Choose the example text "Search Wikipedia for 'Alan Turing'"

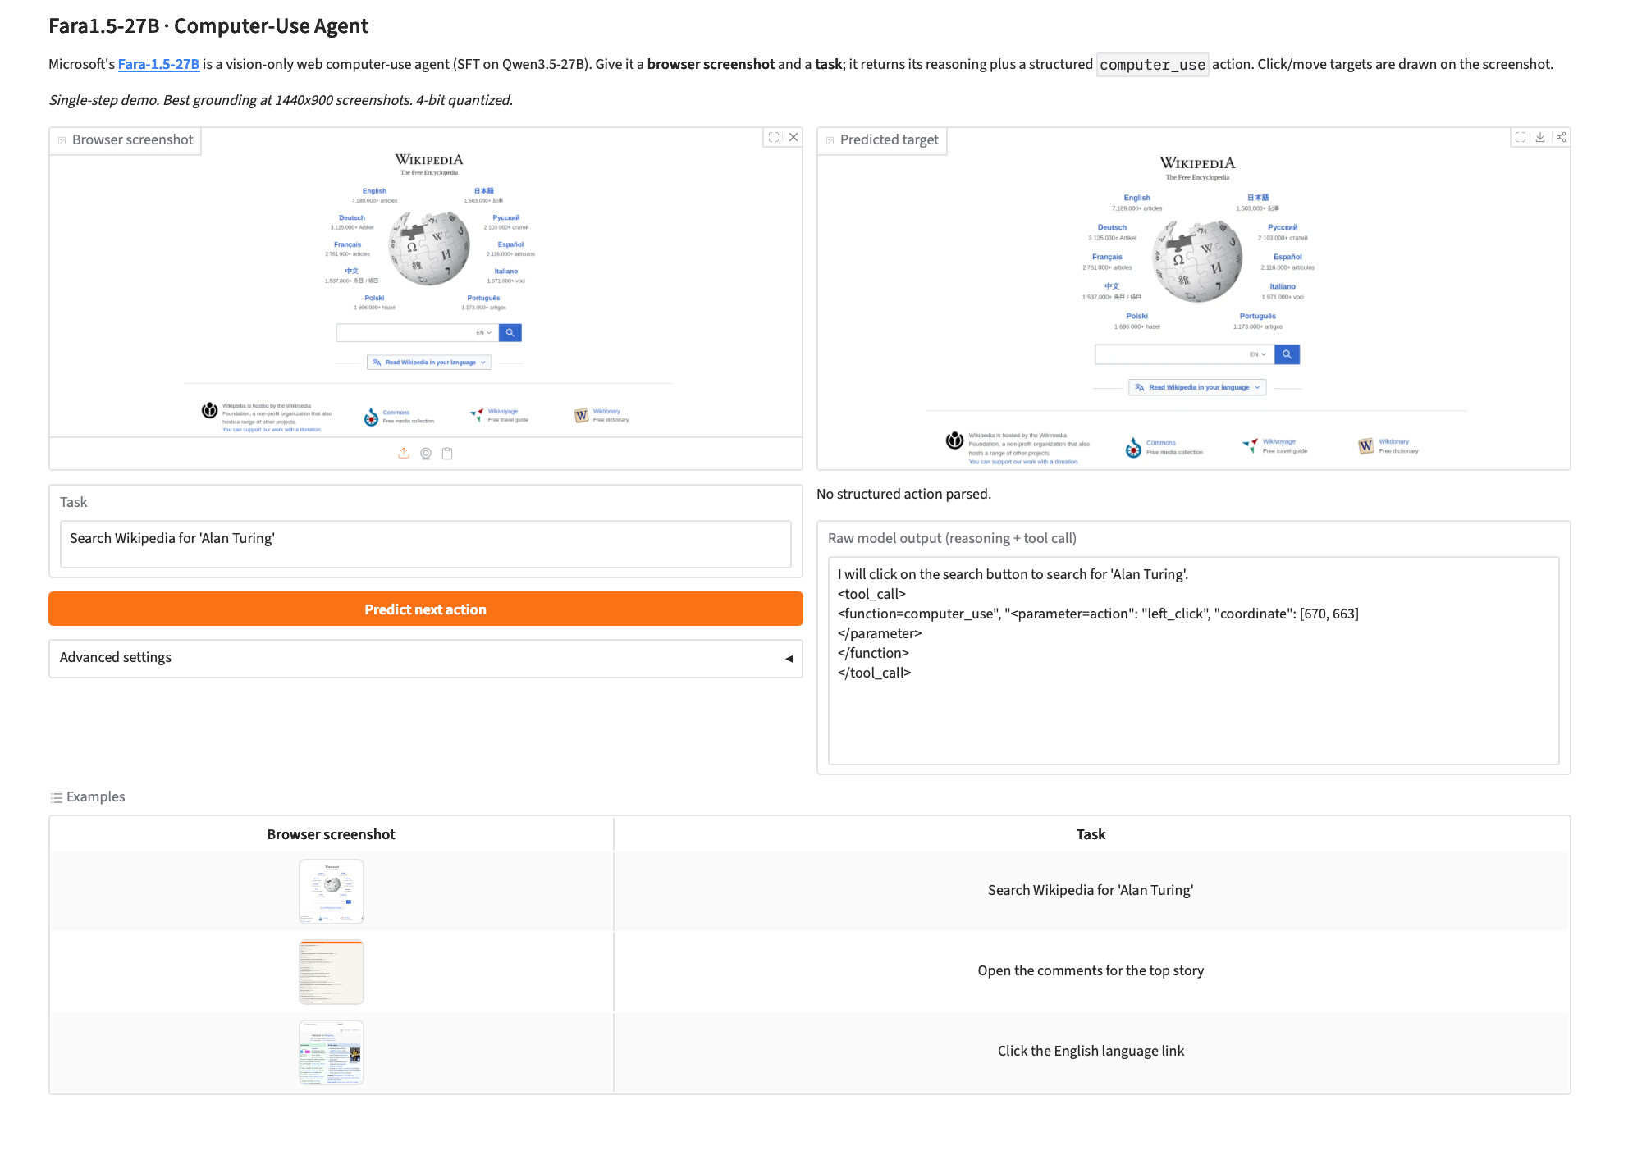tap(1091, 891)
